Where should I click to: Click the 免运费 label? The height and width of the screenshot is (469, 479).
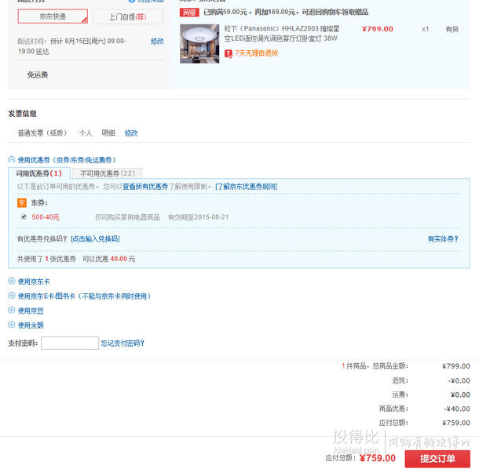38,75
